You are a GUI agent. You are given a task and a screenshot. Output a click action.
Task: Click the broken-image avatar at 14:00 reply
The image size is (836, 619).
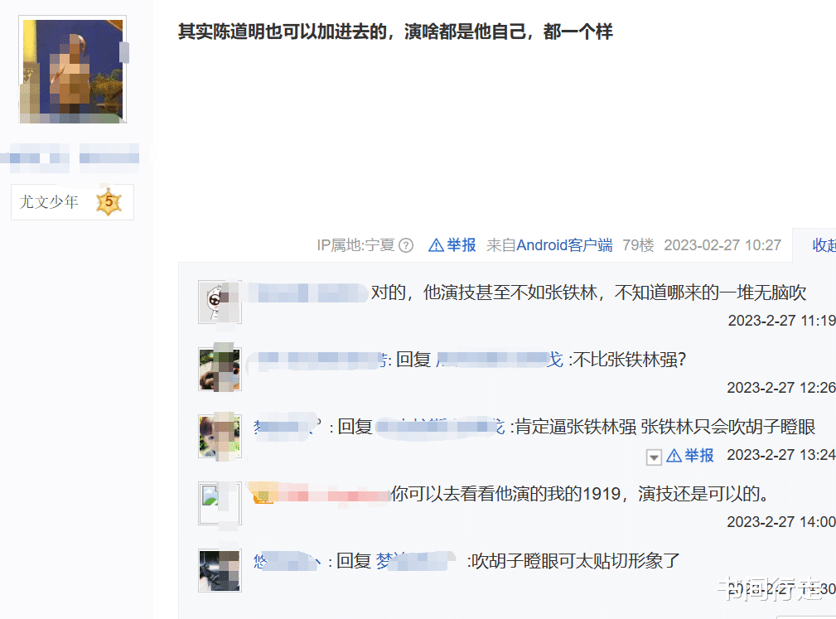[x=220, y=503]
